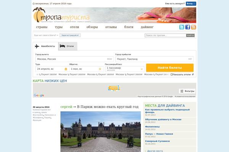Expand Другие места under diving places
This screenshot has width=229, height=152.
point(155,151)
